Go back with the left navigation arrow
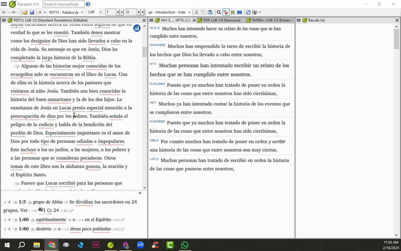 [x=4, y=12]
